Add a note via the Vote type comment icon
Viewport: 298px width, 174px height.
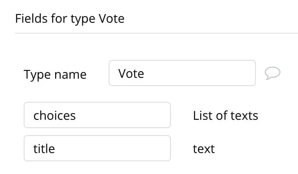(273, 73)
